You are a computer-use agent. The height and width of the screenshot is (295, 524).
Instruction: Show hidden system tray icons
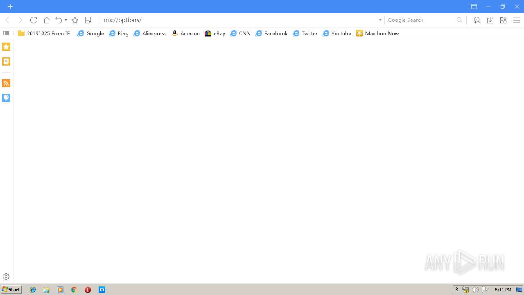456,290
